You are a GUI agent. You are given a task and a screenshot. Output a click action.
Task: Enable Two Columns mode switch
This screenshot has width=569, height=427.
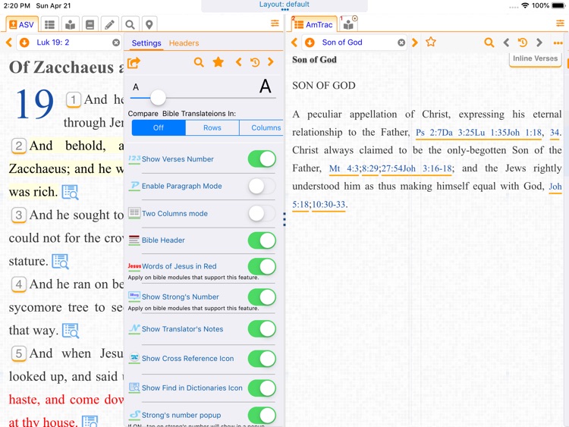click(x=262, y=213)
